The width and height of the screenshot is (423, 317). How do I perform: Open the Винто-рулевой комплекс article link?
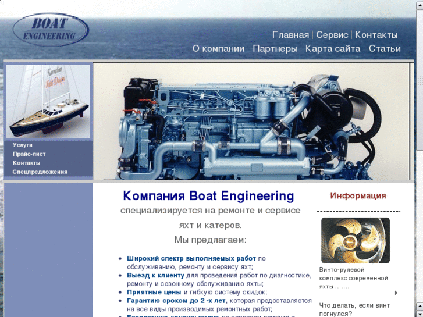click(353, 278)
